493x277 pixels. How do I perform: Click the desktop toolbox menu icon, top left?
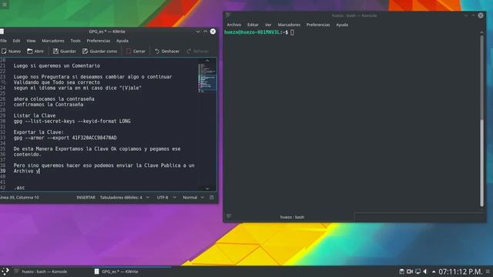[5, 5]
